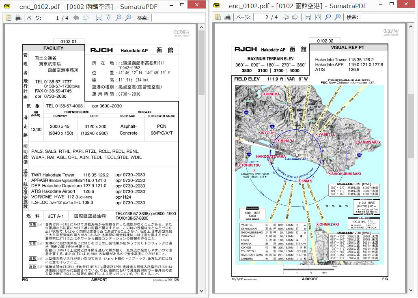Image resolution: width=418 pixels, height=298 pixels.
Task: Click scroll-up arrow in left window scrollbar
Action: tap(202, 27)
